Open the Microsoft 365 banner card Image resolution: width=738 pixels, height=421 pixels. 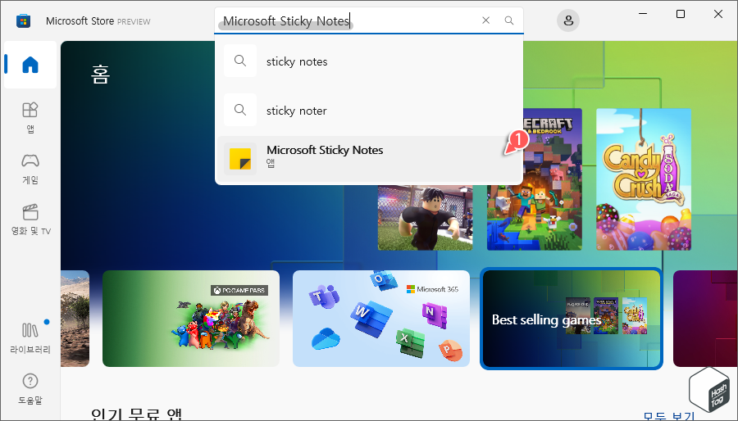[x=381, y=319]
